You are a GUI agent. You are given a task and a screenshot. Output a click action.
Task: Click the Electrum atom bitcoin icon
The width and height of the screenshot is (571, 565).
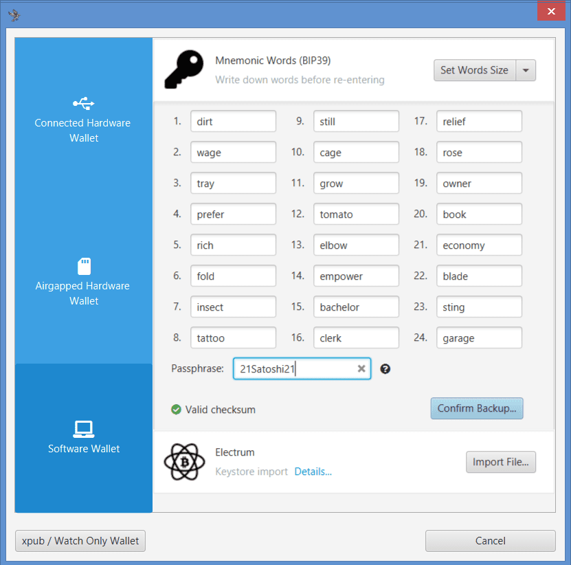[x=184, y=461]
